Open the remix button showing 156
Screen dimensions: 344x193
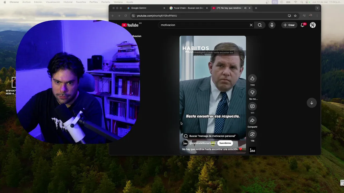[252, 134]
